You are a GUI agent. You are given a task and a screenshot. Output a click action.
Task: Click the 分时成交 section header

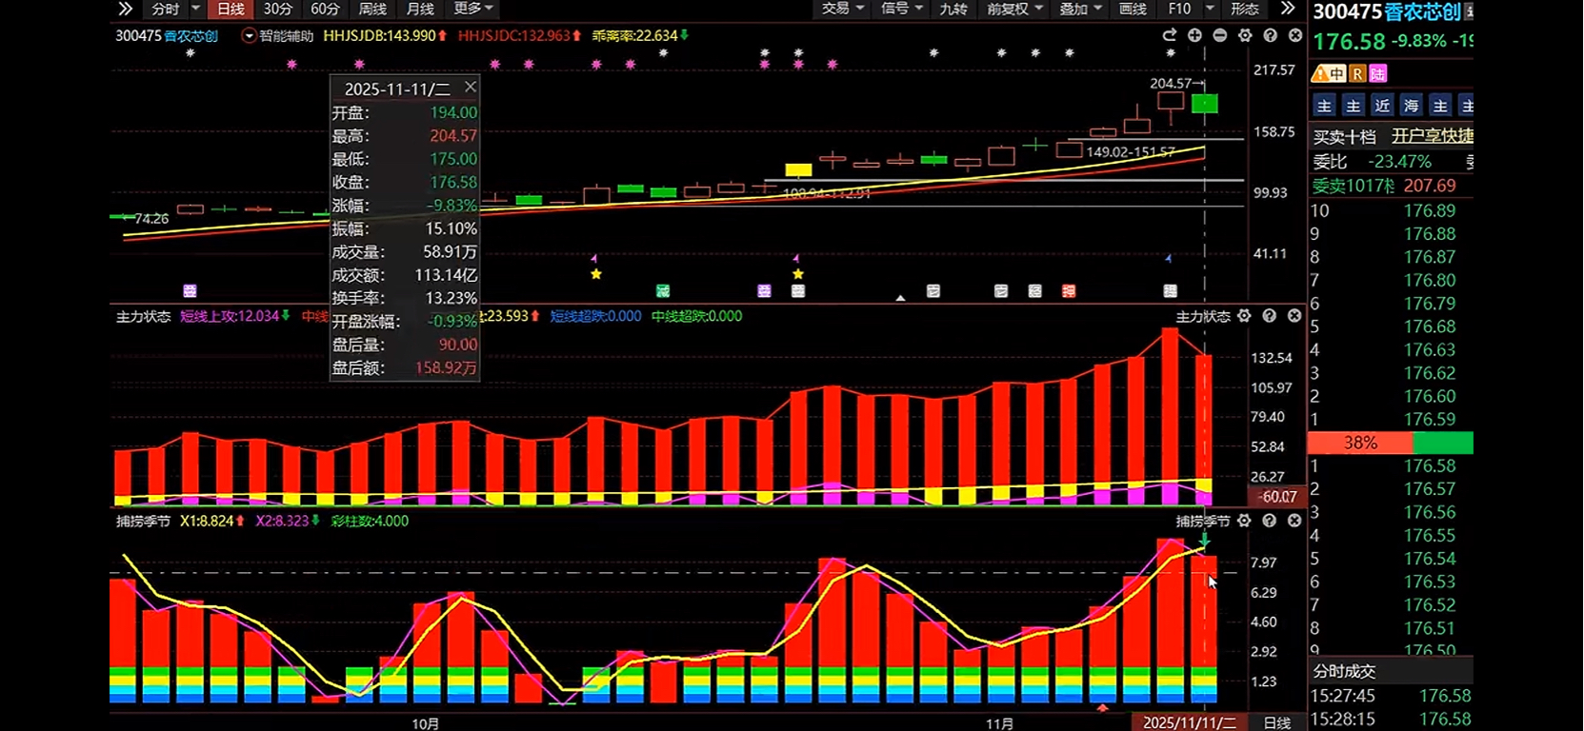1344,671
